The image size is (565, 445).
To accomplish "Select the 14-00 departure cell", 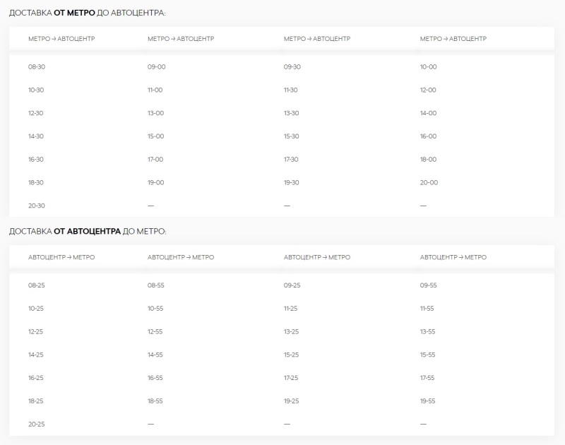I will (428, 114).
